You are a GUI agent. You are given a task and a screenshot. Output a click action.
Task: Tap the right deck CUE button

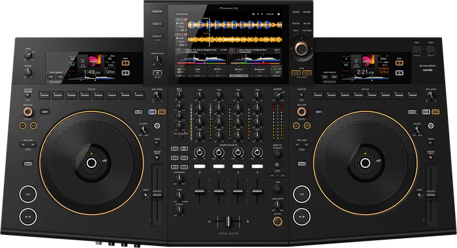pyautogui.click(x=302, y=194)
